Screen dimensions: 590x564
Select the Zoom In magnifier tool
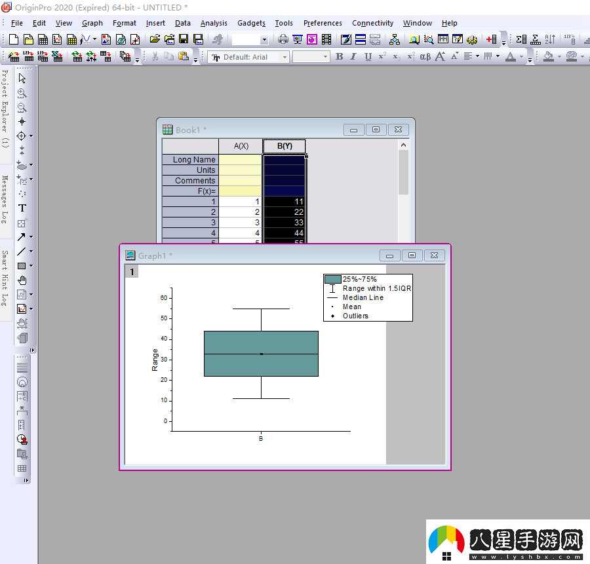22,93
